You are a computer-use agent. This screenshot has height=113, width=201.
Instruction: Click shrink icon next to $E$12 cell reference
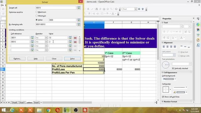[x=32, y=42]
